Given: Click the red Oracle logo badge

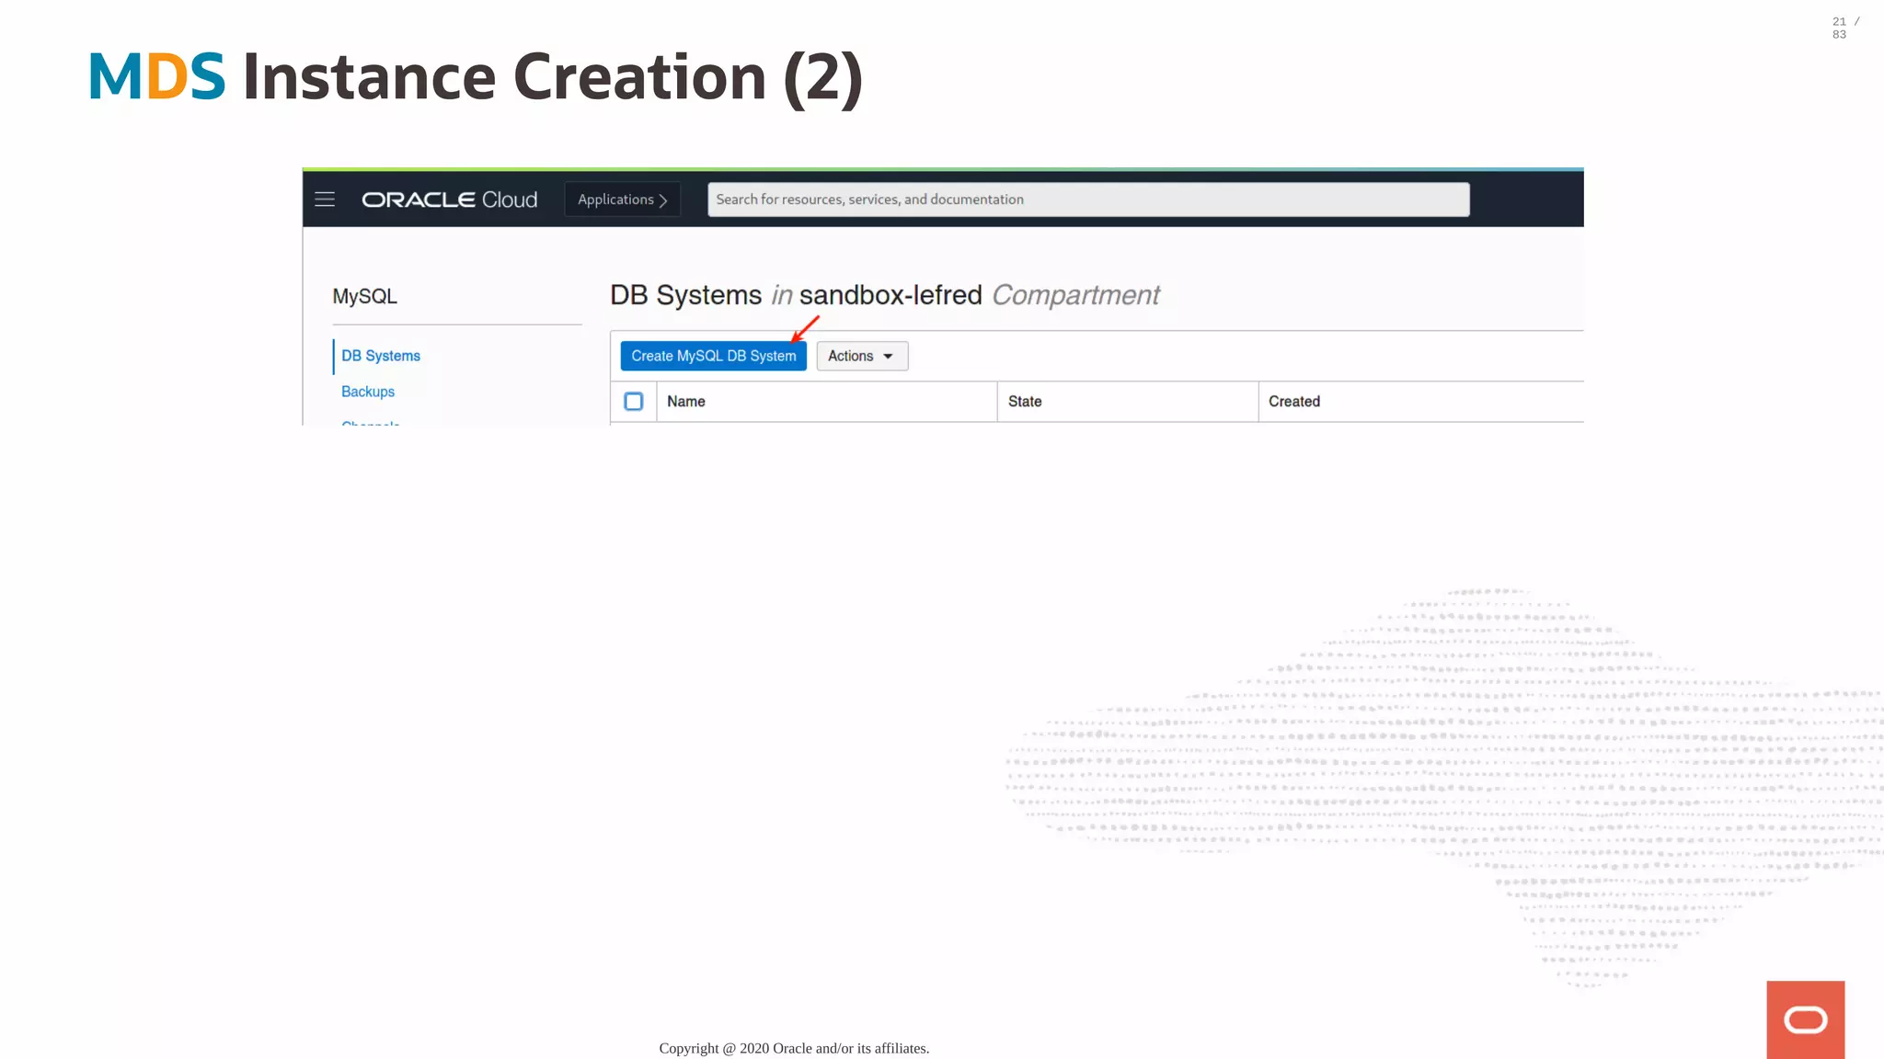Looking at the screenshot, I should [x=1805, y=1019].
